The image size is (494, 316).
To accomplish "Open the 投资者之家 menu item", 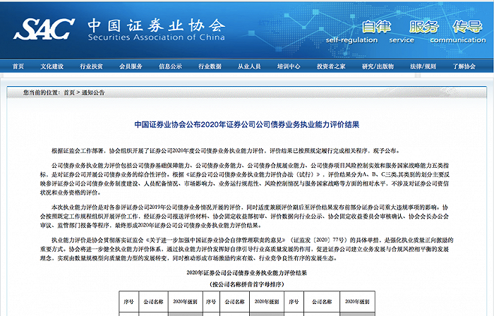I will (x=331, y=66).
